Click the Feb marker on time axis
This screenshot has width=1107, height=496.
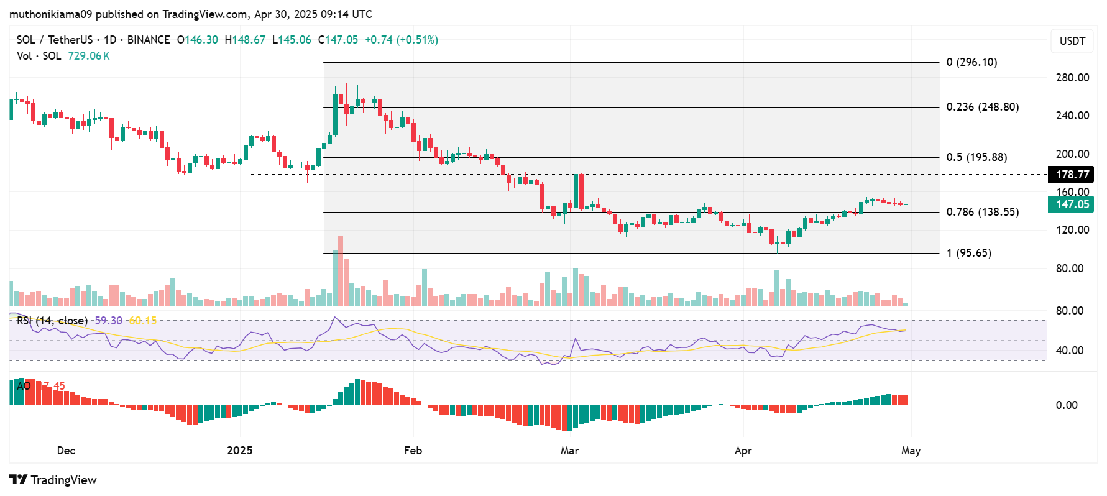[x=413, y=451]
